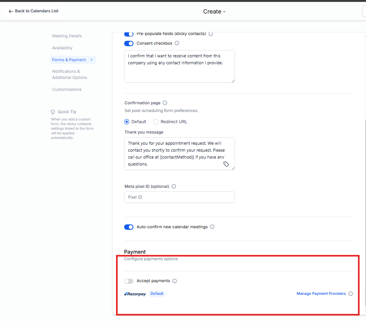366x321 pixels.
Task: Disable the Consent checkbox toggle
Action: click(129, 43)
